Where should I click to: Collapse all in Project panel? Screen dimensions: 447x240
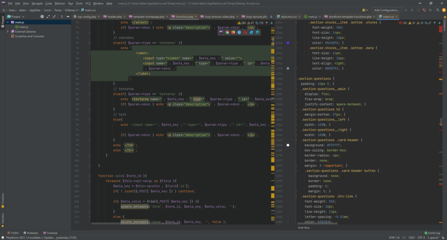(x=55, y=17)
